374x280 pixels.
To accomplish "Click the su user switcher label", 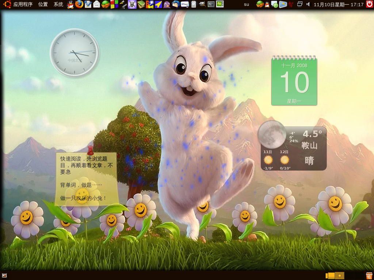I will tap(247, 4).
